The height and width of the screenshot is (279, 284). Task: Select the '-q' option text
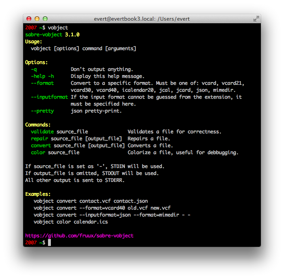click(x=34, y=69)
